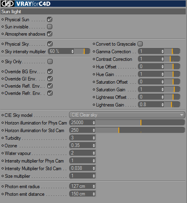187x203 pixels.
Task: Click keyframe circle beside Gamma Correction
Action: point(94,52)
